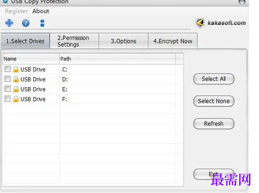Click the lock icon of drive D:
Screen dimensions: 259x193
15,79
